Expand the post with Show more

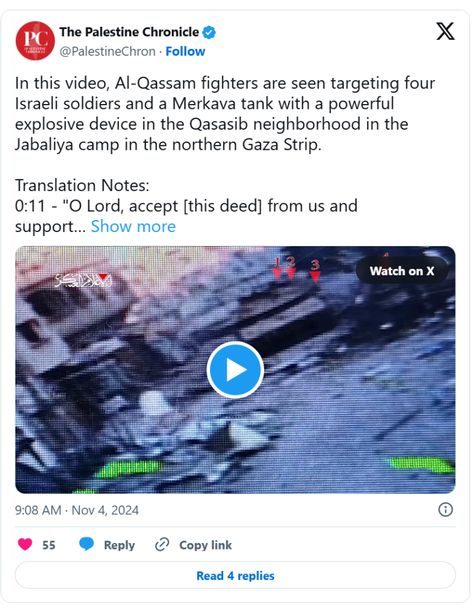(x=133, y=227)
